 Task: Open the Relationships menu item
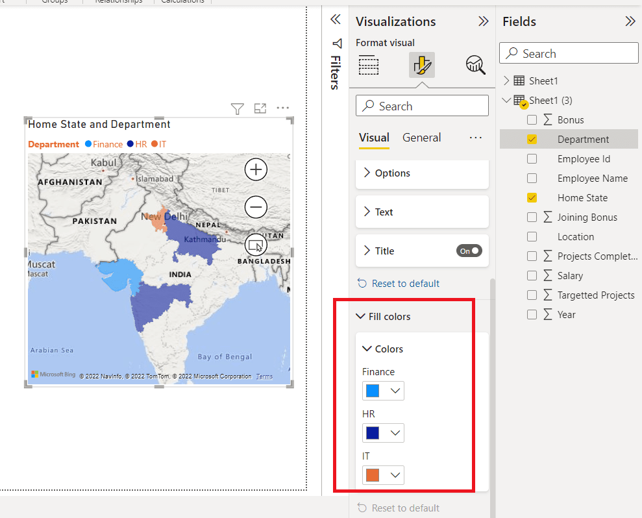click(x=117, y=2)
